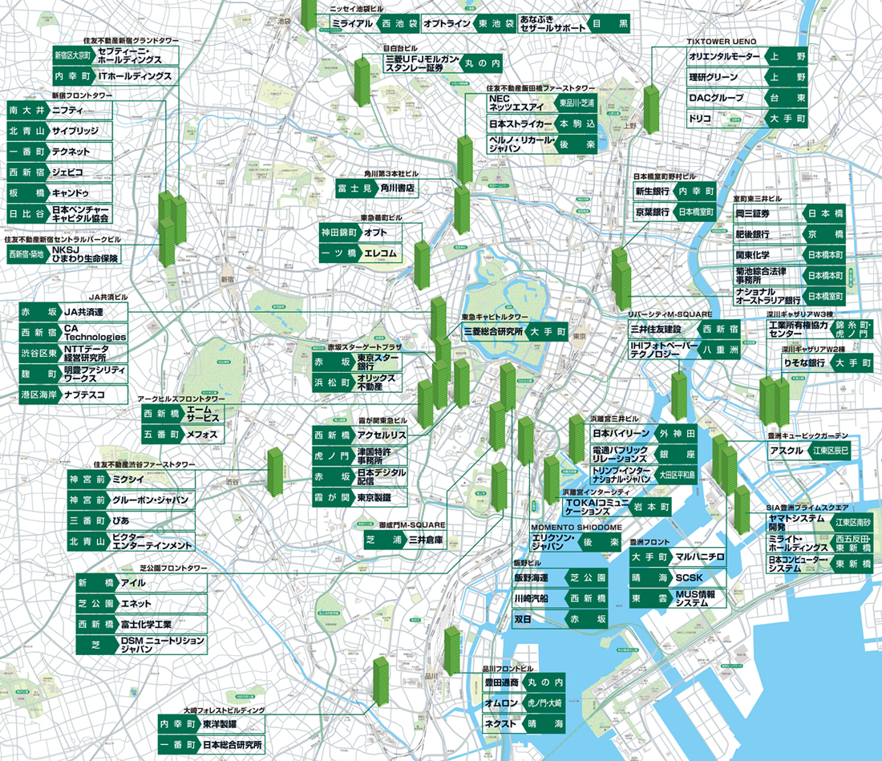Screen dimensions: 882x761
Task: Click the 日本ストライカー label
Action: click(521, 123)
